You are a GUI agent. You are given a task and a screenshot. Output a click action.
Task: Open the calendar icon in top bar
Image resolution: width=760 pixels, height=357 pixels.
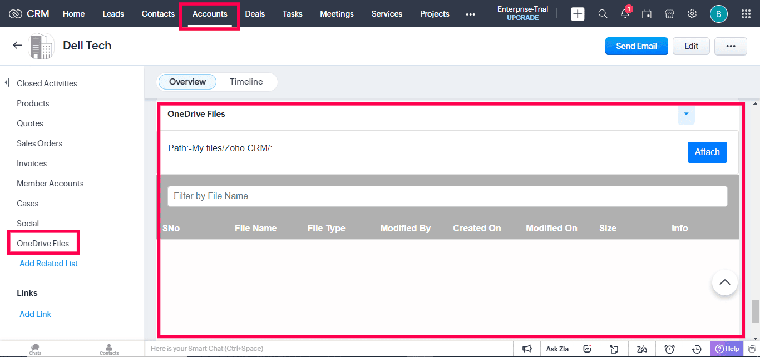coord(647,14)
